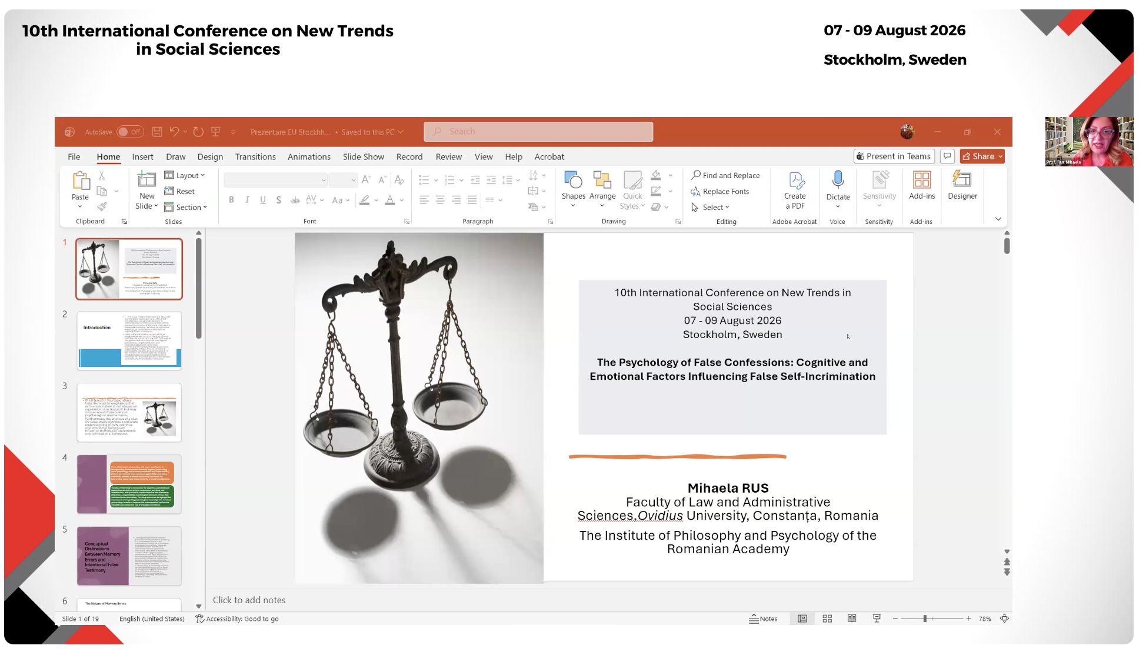
Task: Toggle Bold formatting
Action: coord(232,200)
